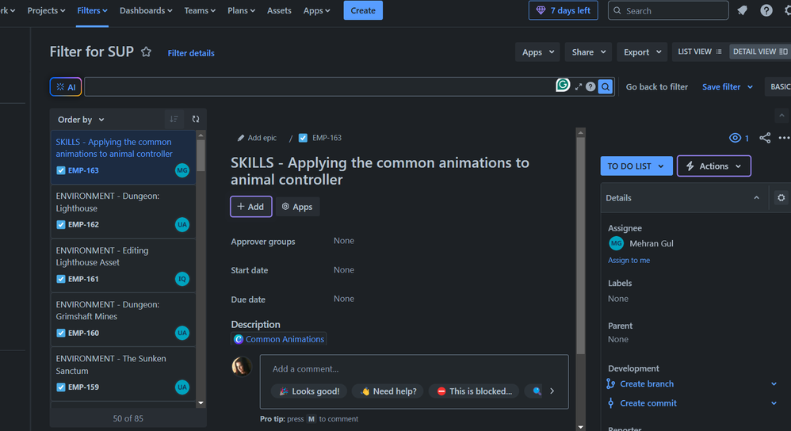Click the Add epic pencil icon

click(241, 138)
